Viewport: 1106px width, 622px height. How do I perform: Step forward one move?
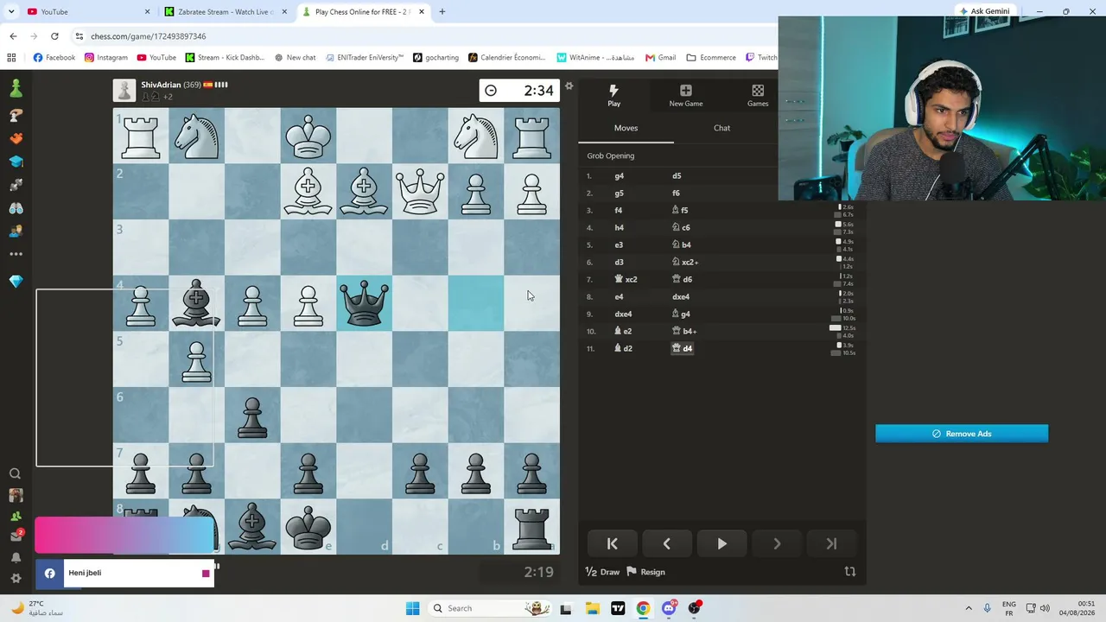[777, 543]
